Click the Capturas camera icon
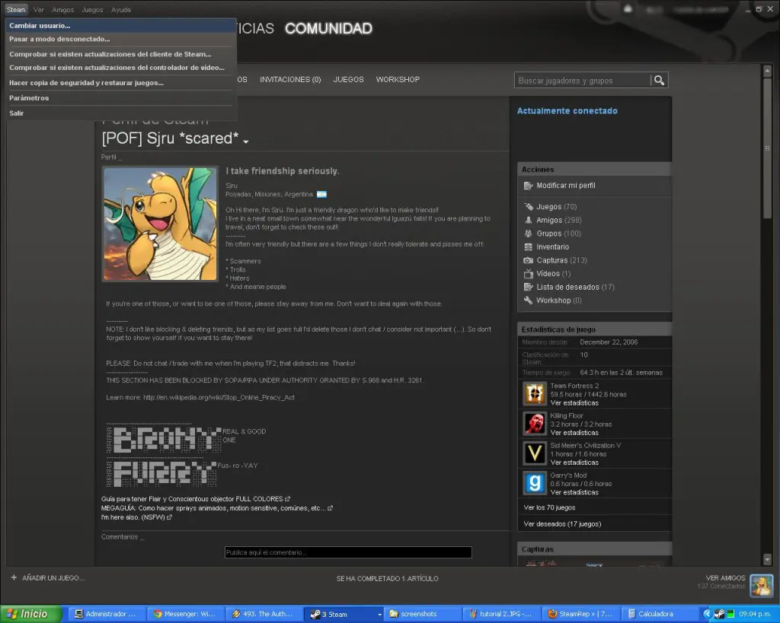 pos(529,260)
